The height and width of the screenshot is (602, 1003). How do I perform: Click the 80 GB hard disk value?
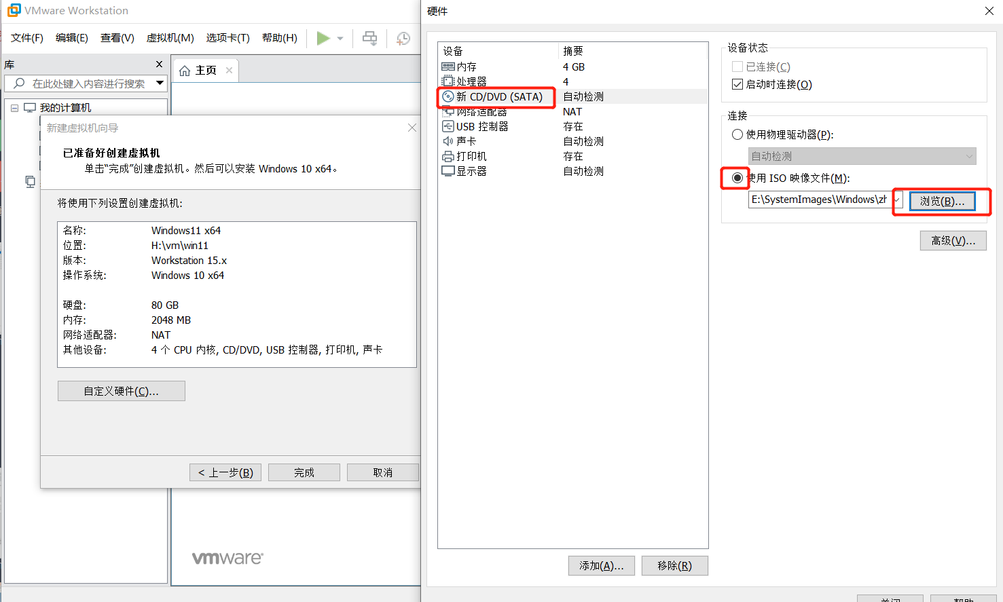[x=165, y=305]
